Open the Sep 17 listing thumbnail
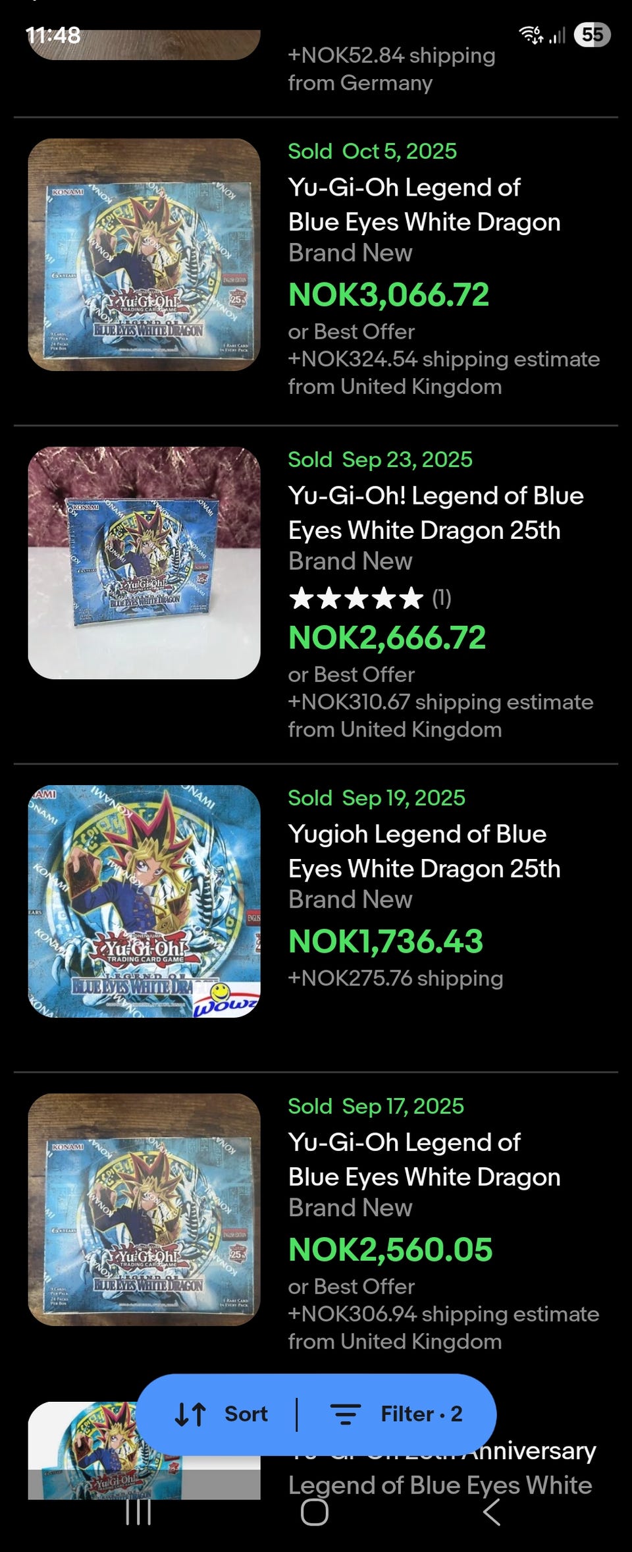This screenshot has height=1552, width=632. [x=144, y=1209]
